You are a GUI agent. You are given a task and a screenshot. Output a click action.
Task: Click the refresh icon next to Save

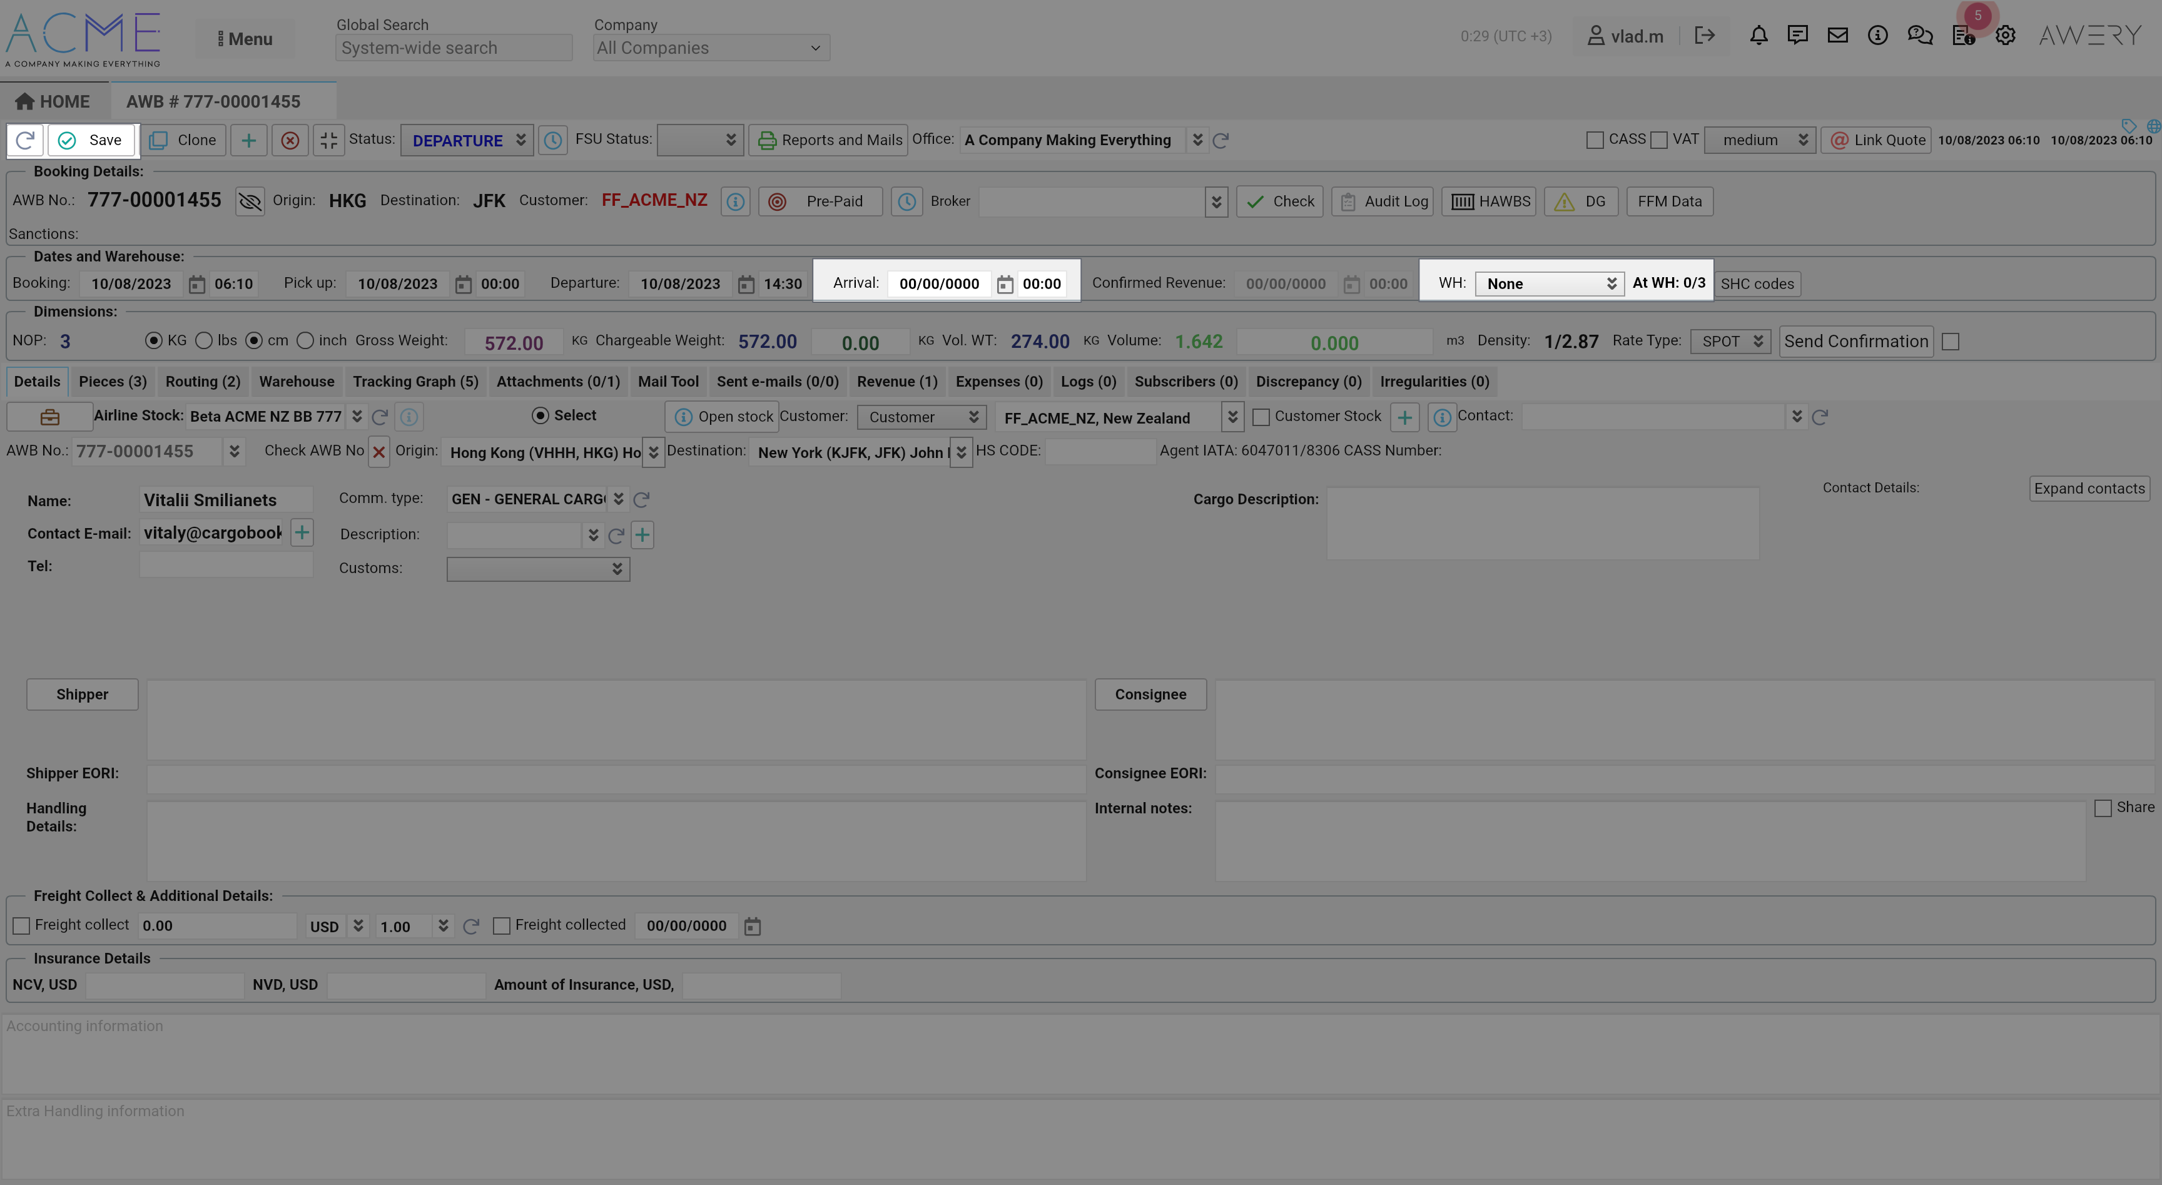[x=25, y=140]
